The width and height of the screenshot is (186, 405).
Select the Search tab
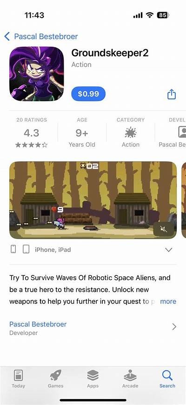167,379
